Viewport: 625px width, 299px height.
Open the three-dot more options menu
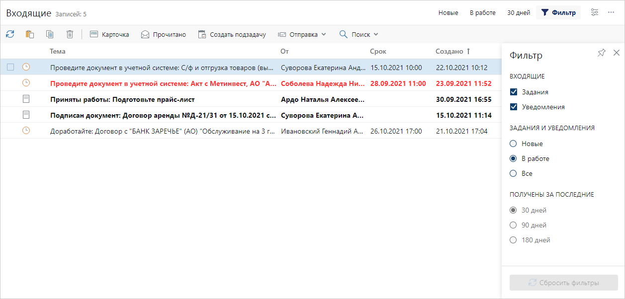point(611,12)
